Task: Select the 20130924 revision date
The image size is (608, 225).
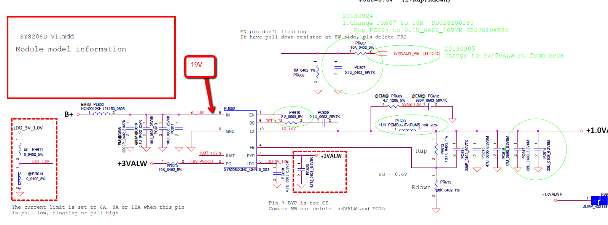Action: tap(358, 16)
